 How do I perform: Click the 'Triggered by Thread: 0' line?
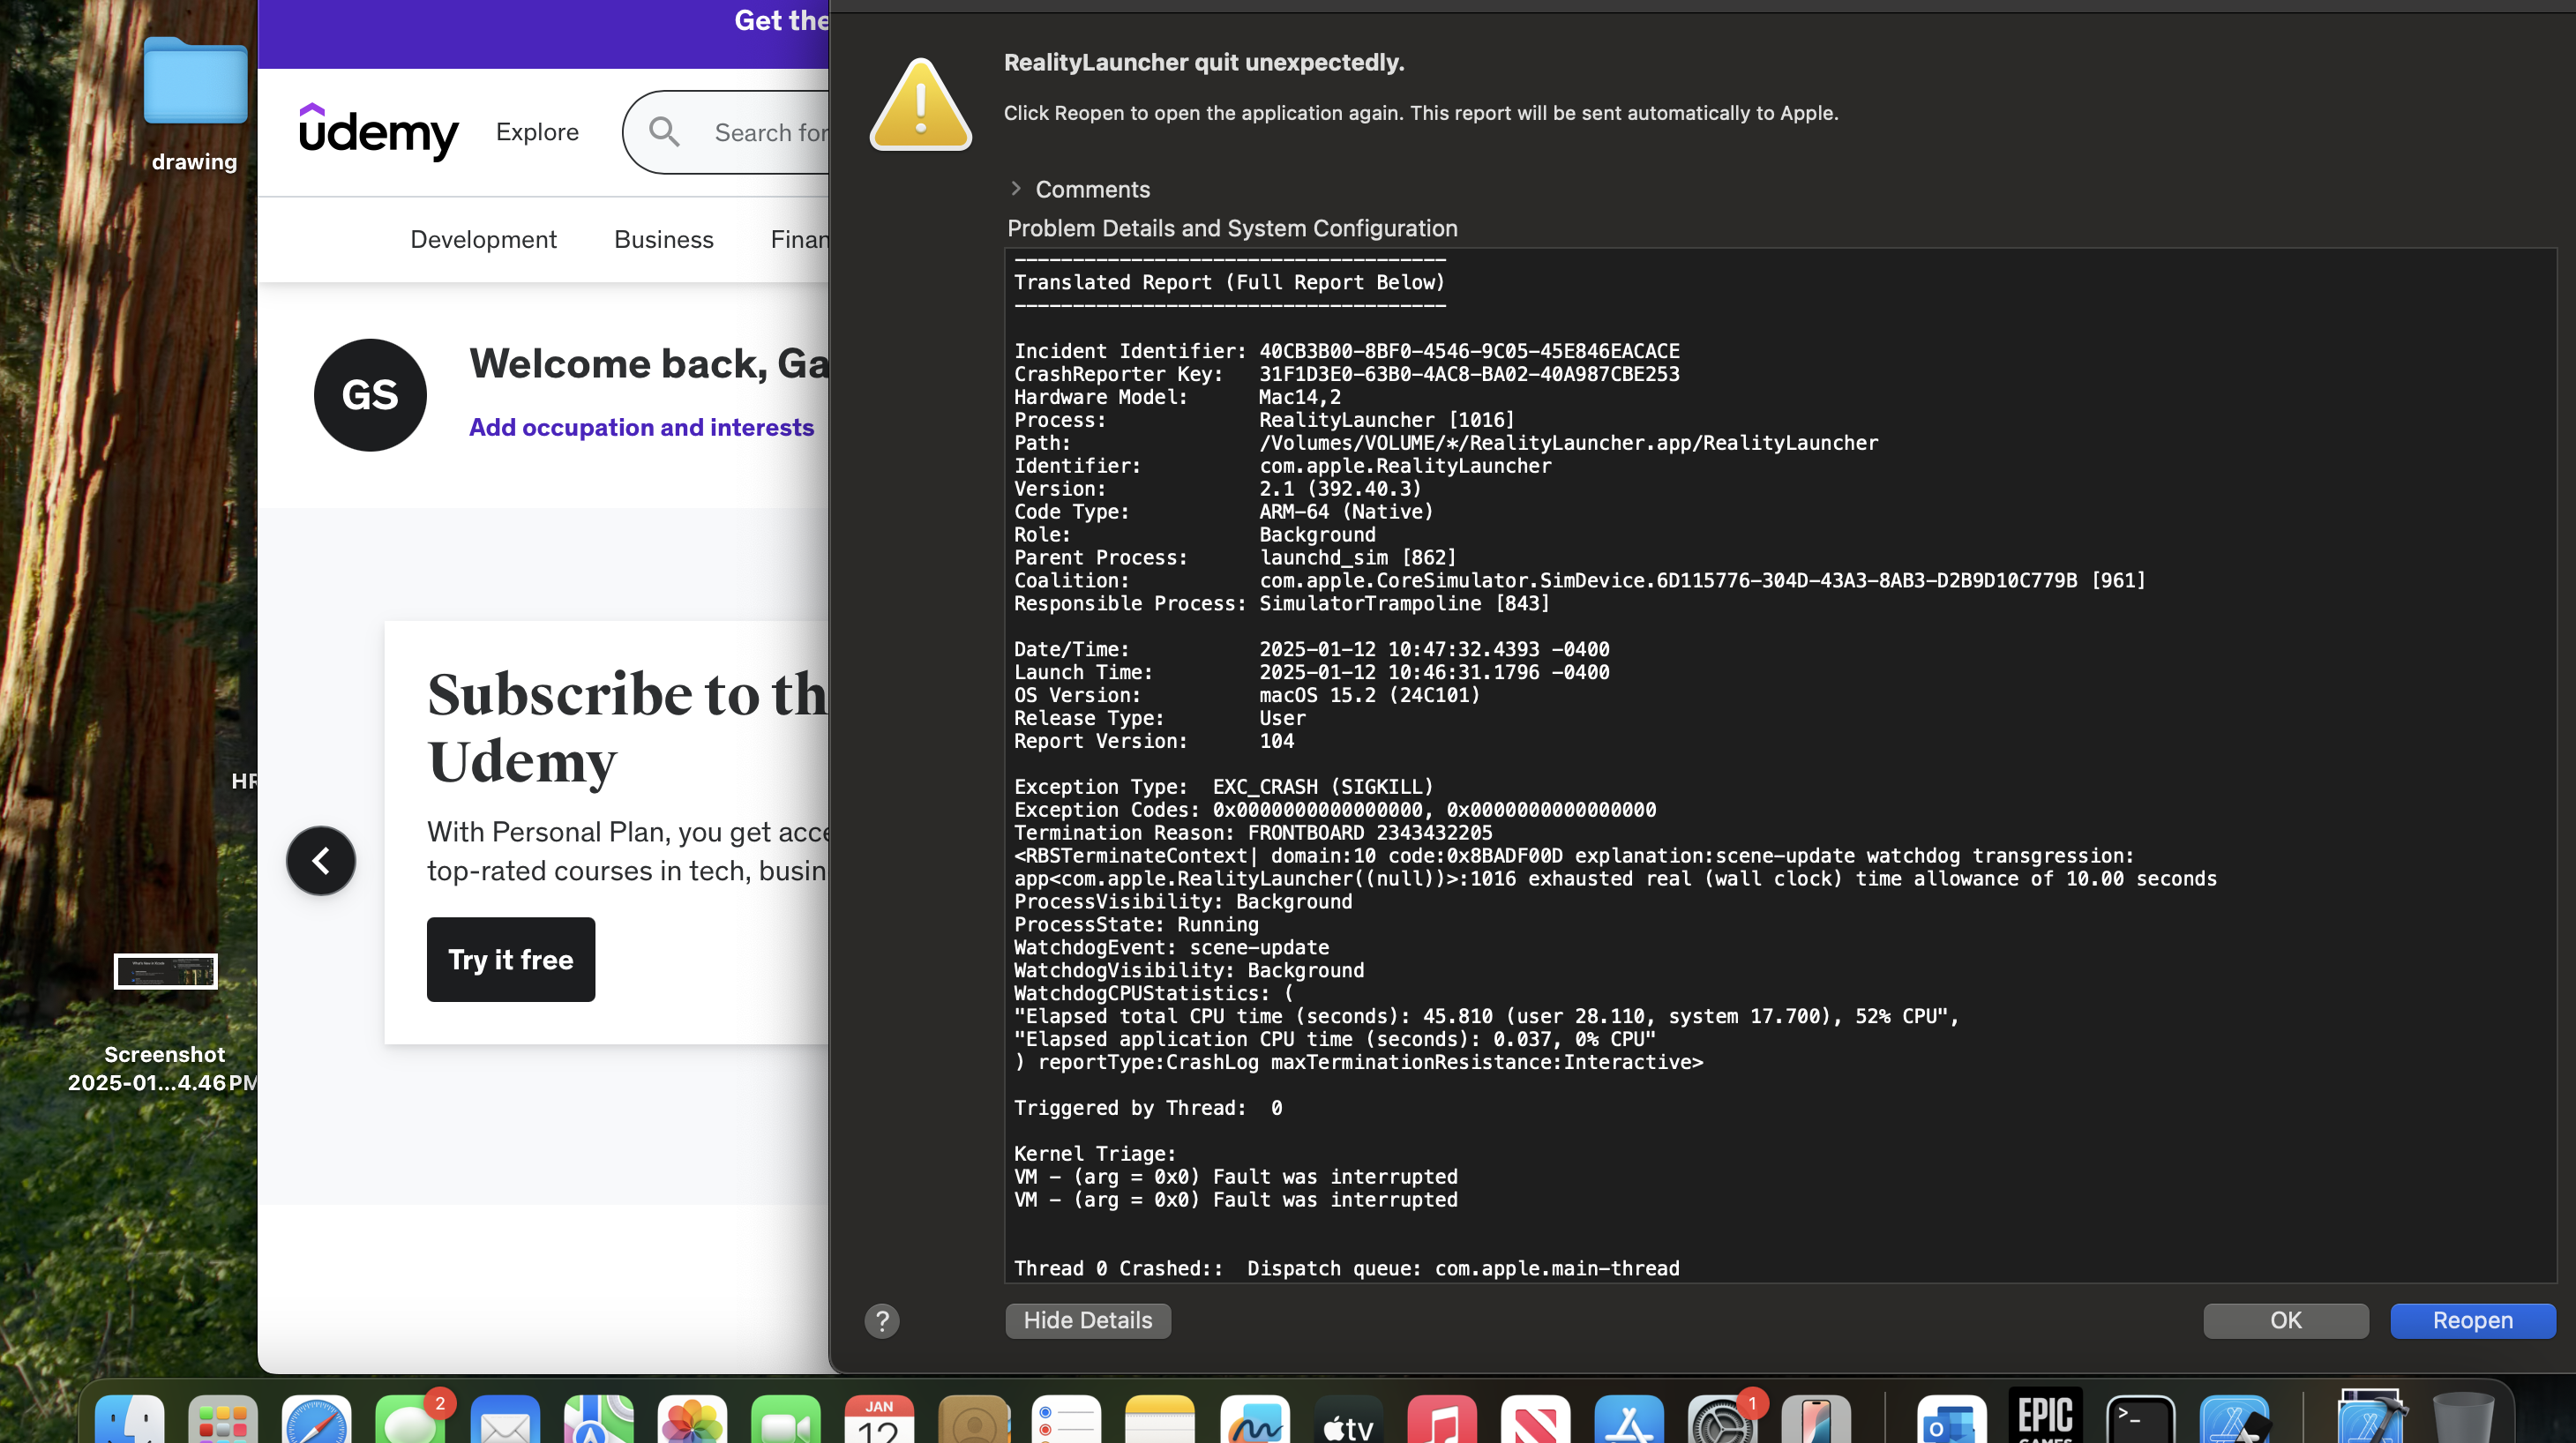point(1148,1108)
